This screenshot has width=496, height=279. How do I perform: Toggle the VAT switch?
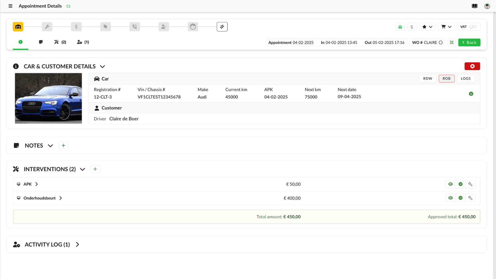[473, 27]
